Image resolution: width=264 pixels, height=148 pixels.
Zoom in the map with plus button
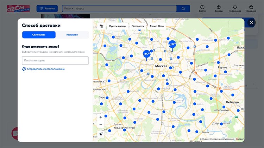pos(101,117)
